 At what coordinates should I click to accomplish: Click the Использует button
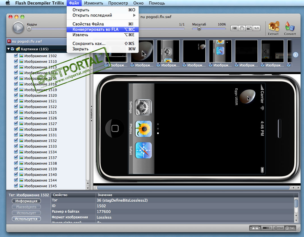click(x=26, y=213)
